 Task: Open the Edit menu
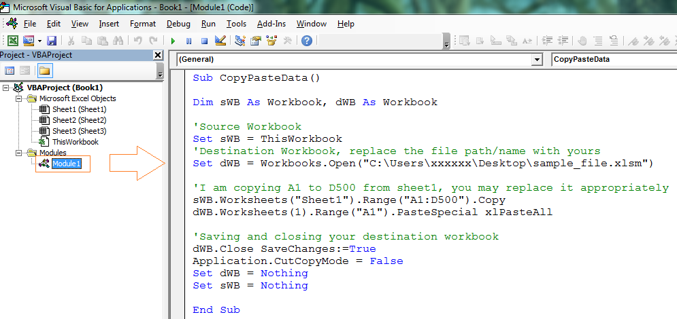[54, 24]
